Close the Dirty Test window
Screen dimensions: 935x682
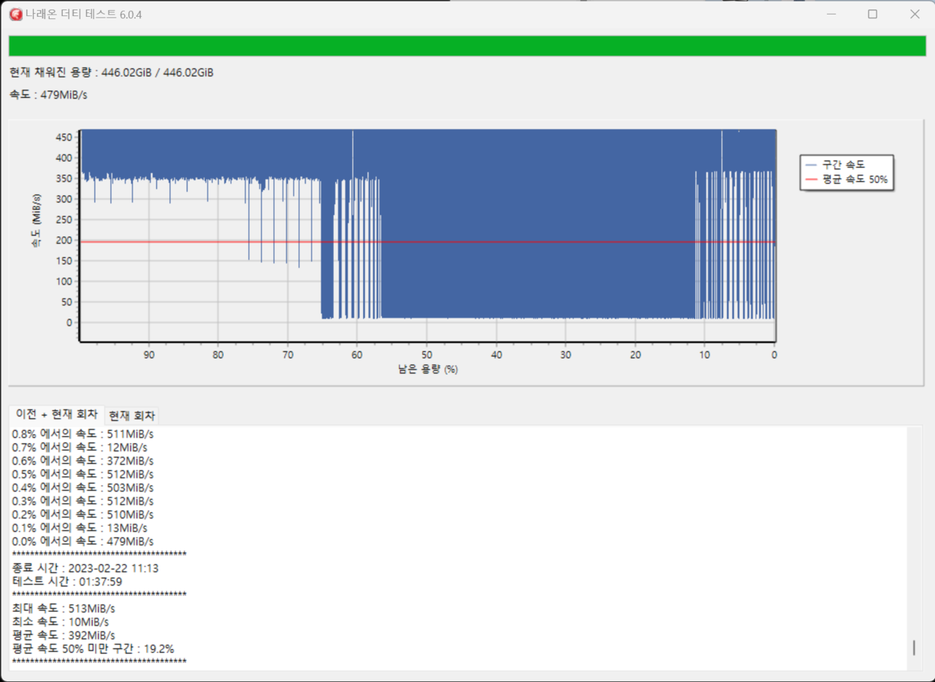915,15
